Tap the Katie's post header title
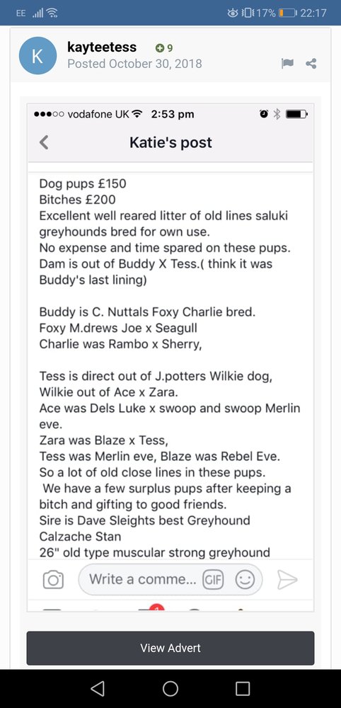Image resolution: width=341 pixels, height=708 pixels. click(170, 143)
